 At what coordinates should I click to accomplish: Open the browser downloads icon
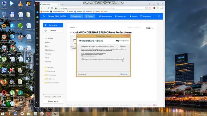pyautogui.click(x=162, y=8)
